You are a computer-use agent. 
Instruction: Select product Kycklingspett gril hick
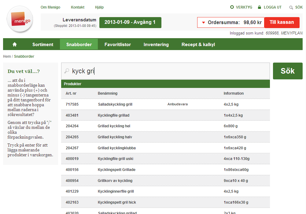[x=117, y=202]
